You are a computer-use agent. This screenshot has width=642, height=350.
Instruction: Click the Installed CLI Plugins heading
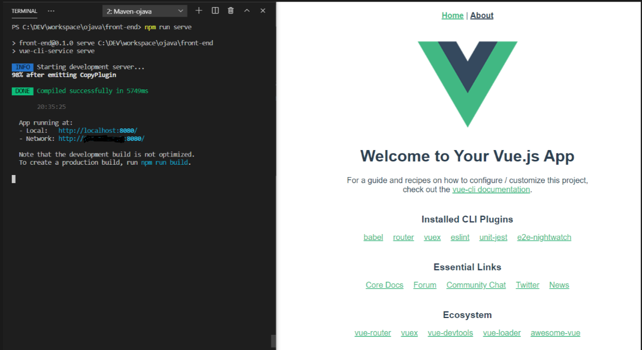pyautogui.click(x=467, y=219)
